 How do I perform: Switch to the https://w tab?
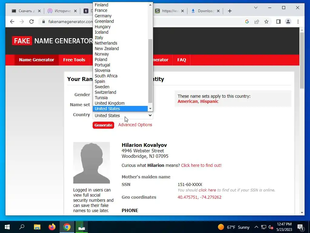[168, 11]
